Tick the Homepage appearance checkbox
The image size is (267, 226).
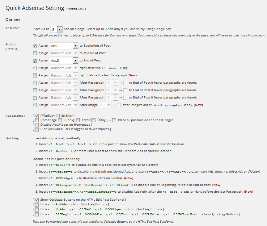(x=37, y=120)
